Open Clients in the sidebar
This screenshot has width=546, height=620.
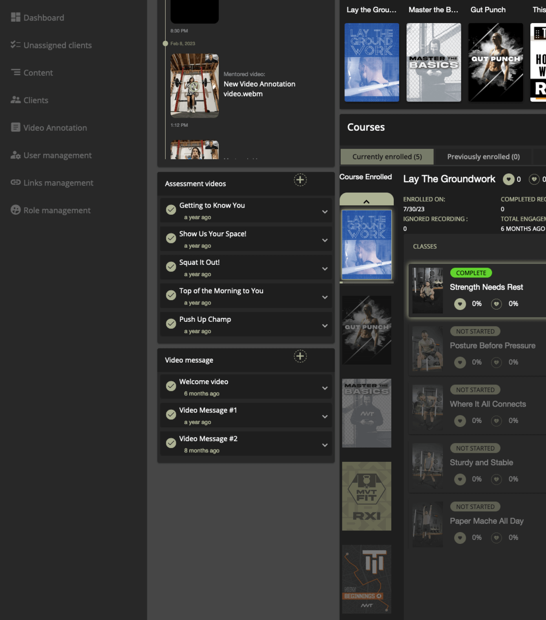pyautogui.click(x=29, y=100)
